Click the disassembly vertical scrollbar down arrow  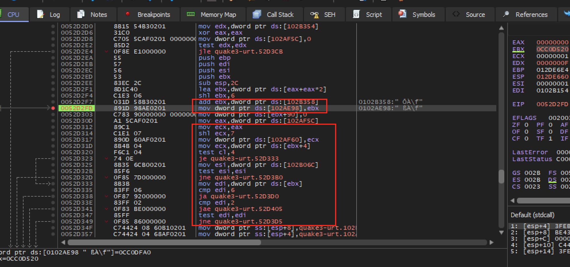pos(501,232)
